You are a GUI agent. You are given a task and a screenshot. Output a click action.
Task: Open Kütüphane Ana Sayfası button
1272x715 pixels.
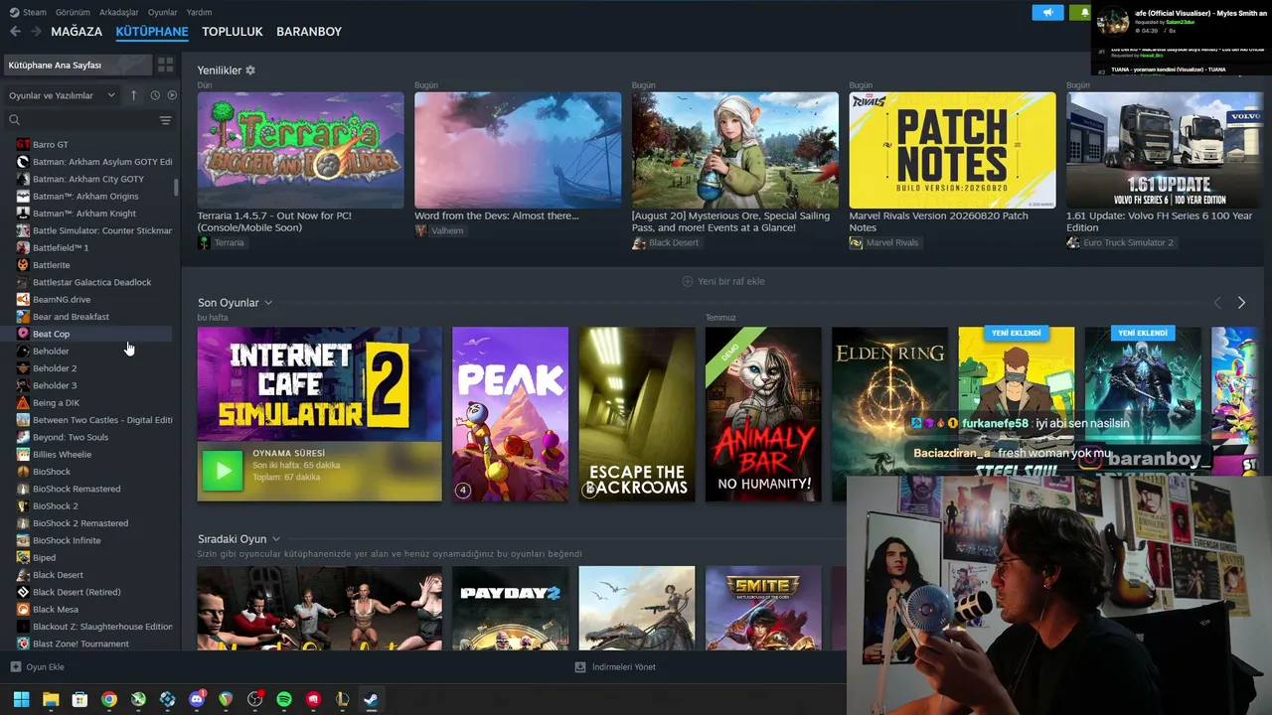pos(78,65)
